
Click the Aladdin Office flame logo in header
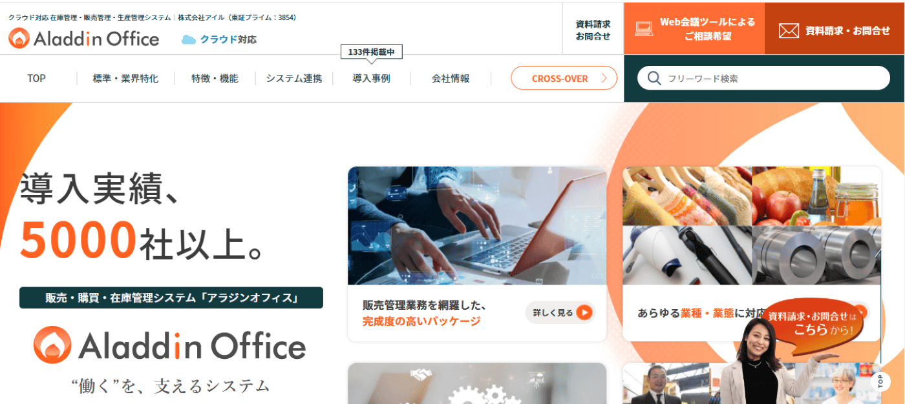pos(19,39)
